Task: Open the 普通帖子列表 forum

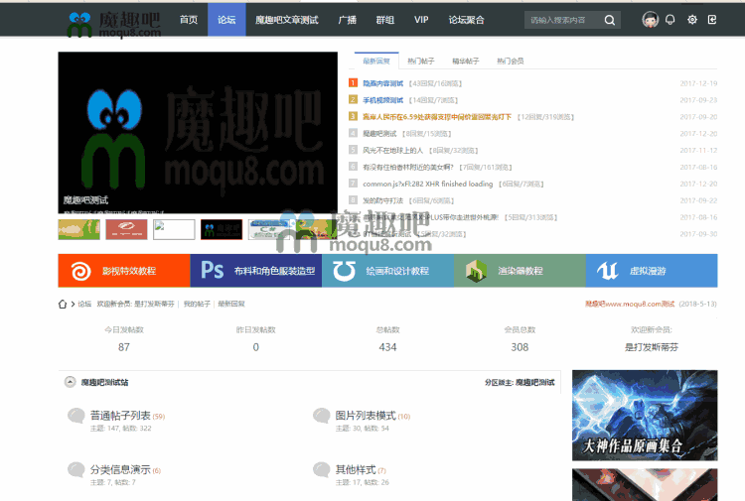Action: pos(120,416)
